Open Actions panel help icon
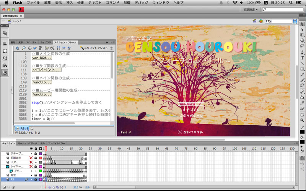 click(111, 48)
